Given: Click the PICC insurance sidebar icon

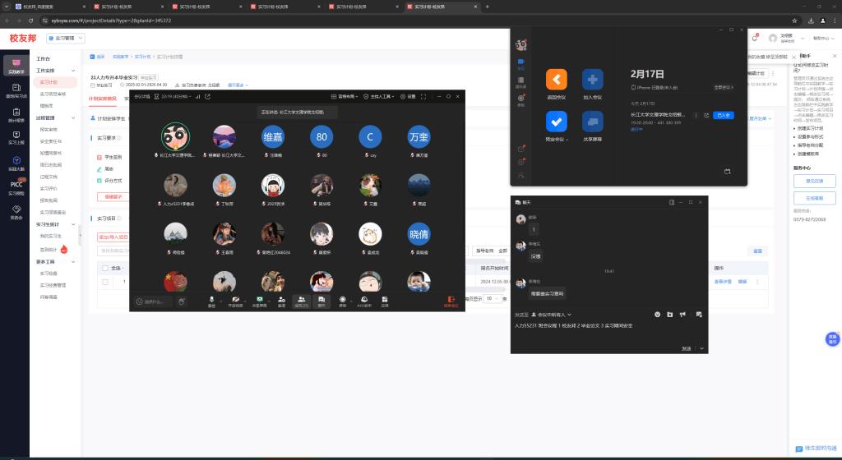Looking at the screenshot, I should pos(16,186).
